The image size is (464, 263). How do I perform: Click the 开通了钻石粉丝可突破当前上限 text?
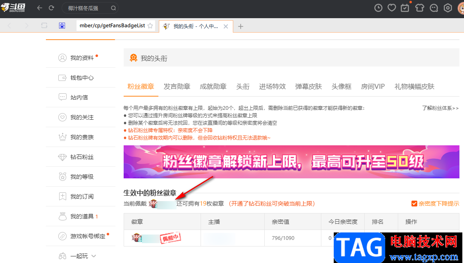click(272, 204)
